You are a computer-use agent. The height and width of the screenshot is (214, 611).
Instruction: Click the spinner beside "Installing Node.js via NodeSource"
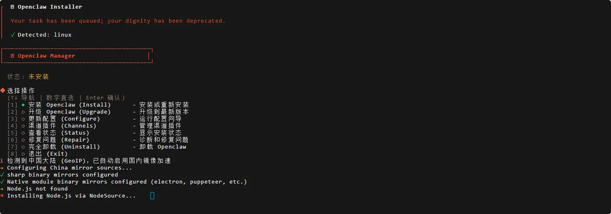click(2, 196)
